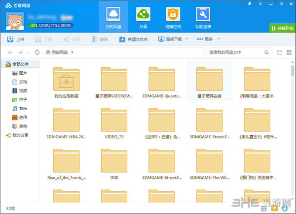Select 全部文件 in sidebar
The width and height of the screenshot is (296, 214).
click(x=20, y=64)
